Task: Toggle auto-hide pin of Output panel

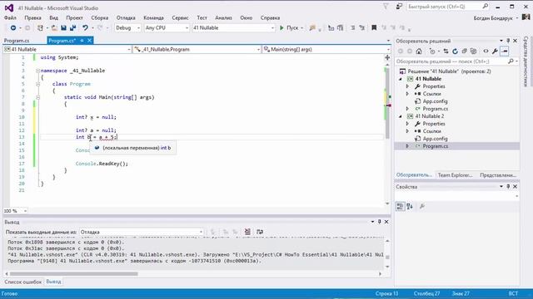Action: 380,222
